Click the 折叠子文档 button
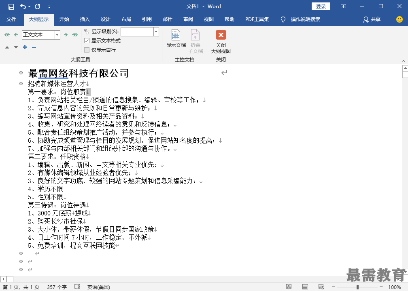 click(195, 41)
